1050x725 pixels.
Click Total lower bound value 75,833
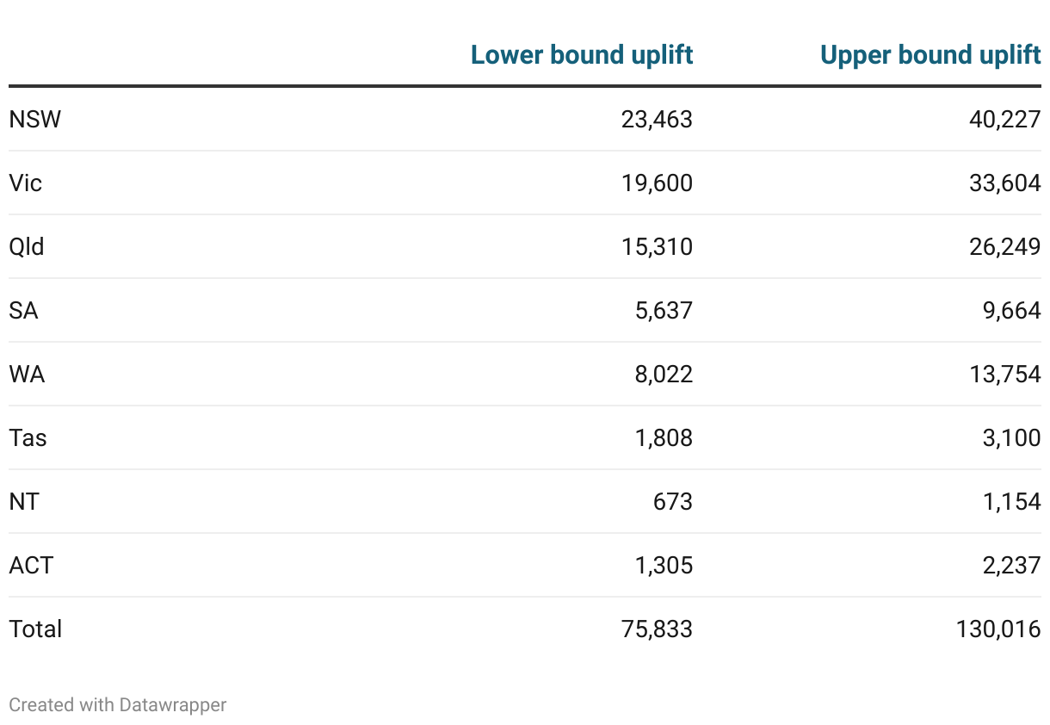tap(657, 629)
